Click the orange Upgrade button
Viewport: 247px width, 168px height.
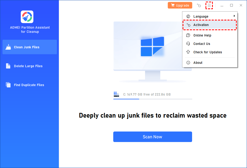(x=180, y=5)
